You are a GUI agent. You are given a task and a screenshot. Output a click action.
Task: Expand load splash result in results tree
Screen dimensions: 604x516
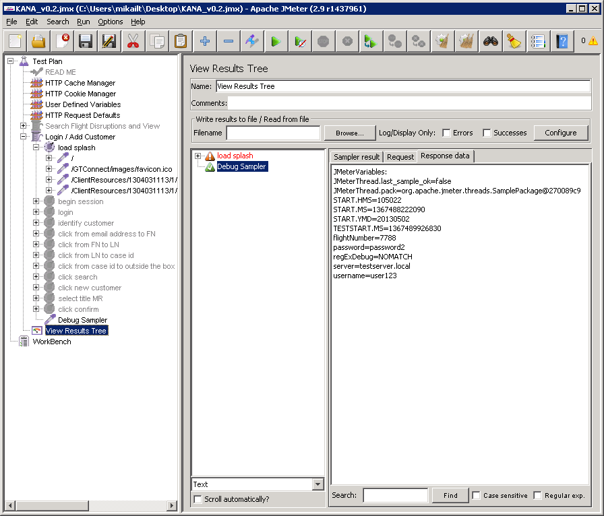click(198, 156)
